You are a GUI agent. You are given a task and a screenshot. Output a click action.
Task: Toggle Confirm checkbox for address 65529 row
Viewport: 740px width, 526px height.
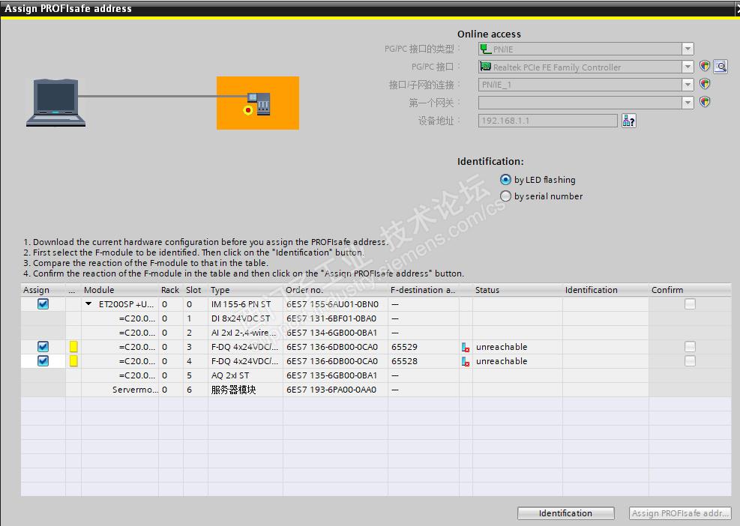pyautogui.click(x=690, y=347)
